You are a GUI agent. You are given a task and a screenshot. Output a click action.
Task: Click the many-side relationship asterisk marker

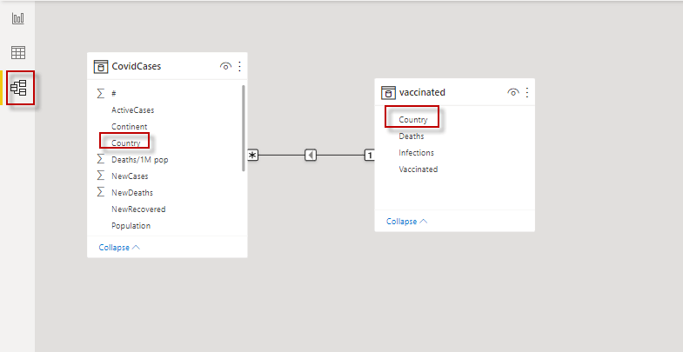point(252,155)
